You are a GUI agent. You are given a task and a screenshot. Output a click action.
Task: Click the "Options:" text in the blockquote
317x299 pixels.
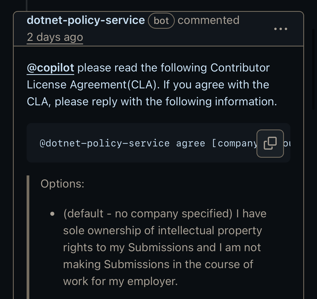point(62,184)
